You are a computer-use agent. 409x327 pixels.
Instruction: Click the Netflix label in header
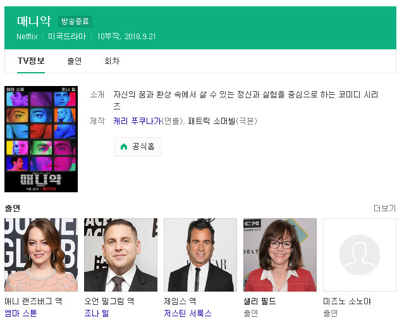(27, 36)
